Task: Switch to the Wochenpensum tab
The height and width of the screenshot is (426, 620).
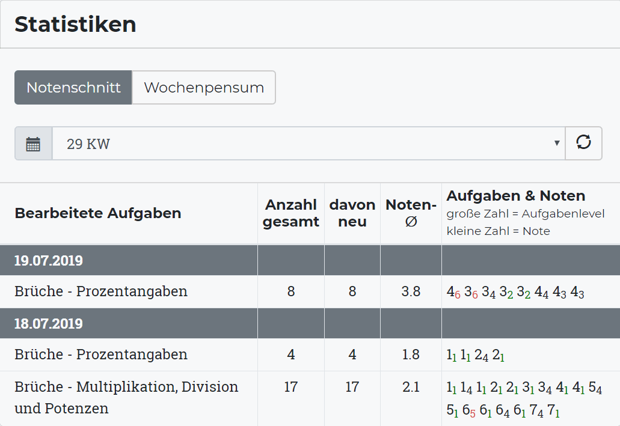Action: pyautogui.click(x=204, y=88)
